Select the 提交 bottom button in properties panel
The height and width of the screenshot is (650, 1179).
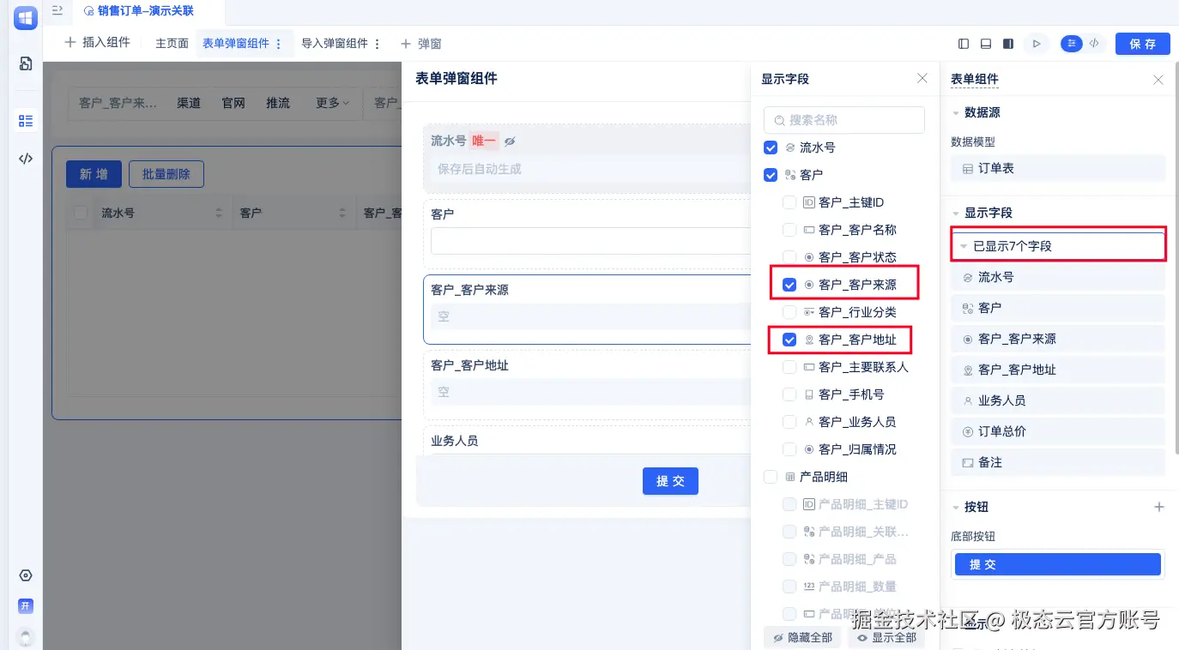point(1058,564)
